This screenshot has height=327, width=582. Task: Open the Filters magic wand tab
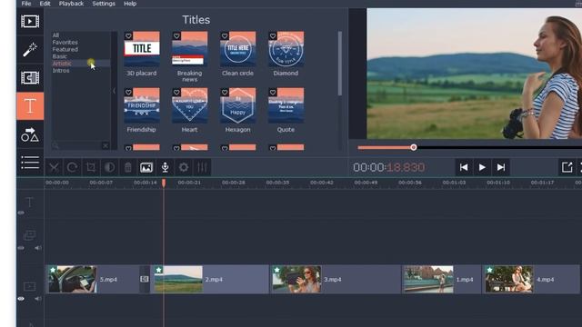(x=30, y=50)
